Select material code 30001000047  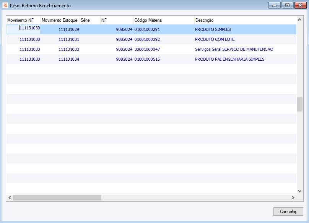point(147,49)
